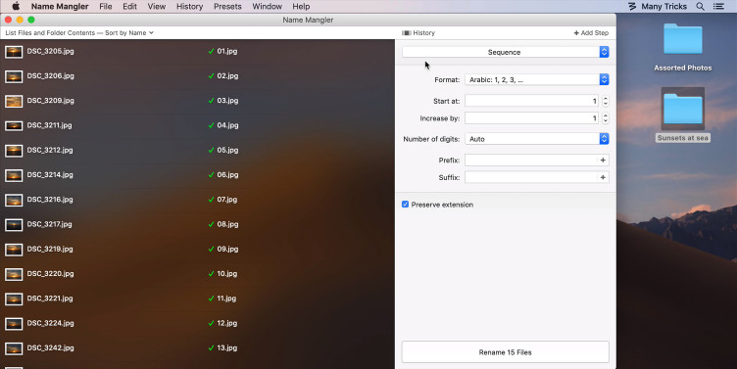The image size is (737, 369).
Task: Click into the Prefix text field
Action: (531, 161)
